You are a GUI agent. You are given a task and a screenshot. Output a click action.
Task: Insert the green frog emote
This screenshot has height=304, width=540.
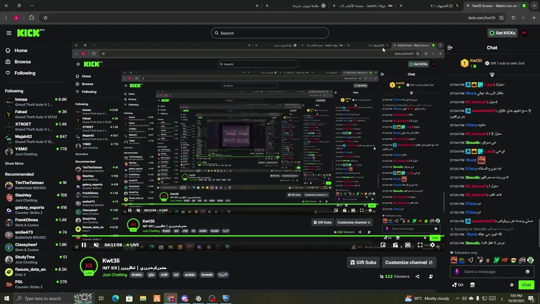click(462, 261)
